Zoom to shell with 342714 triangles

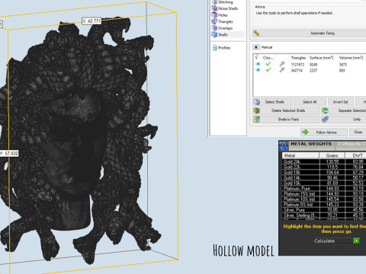[x=282, y=70]
